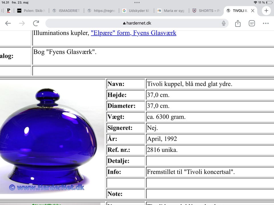
Task: Switch to the Udskyder til tab
Action: [x=136, y=11]
